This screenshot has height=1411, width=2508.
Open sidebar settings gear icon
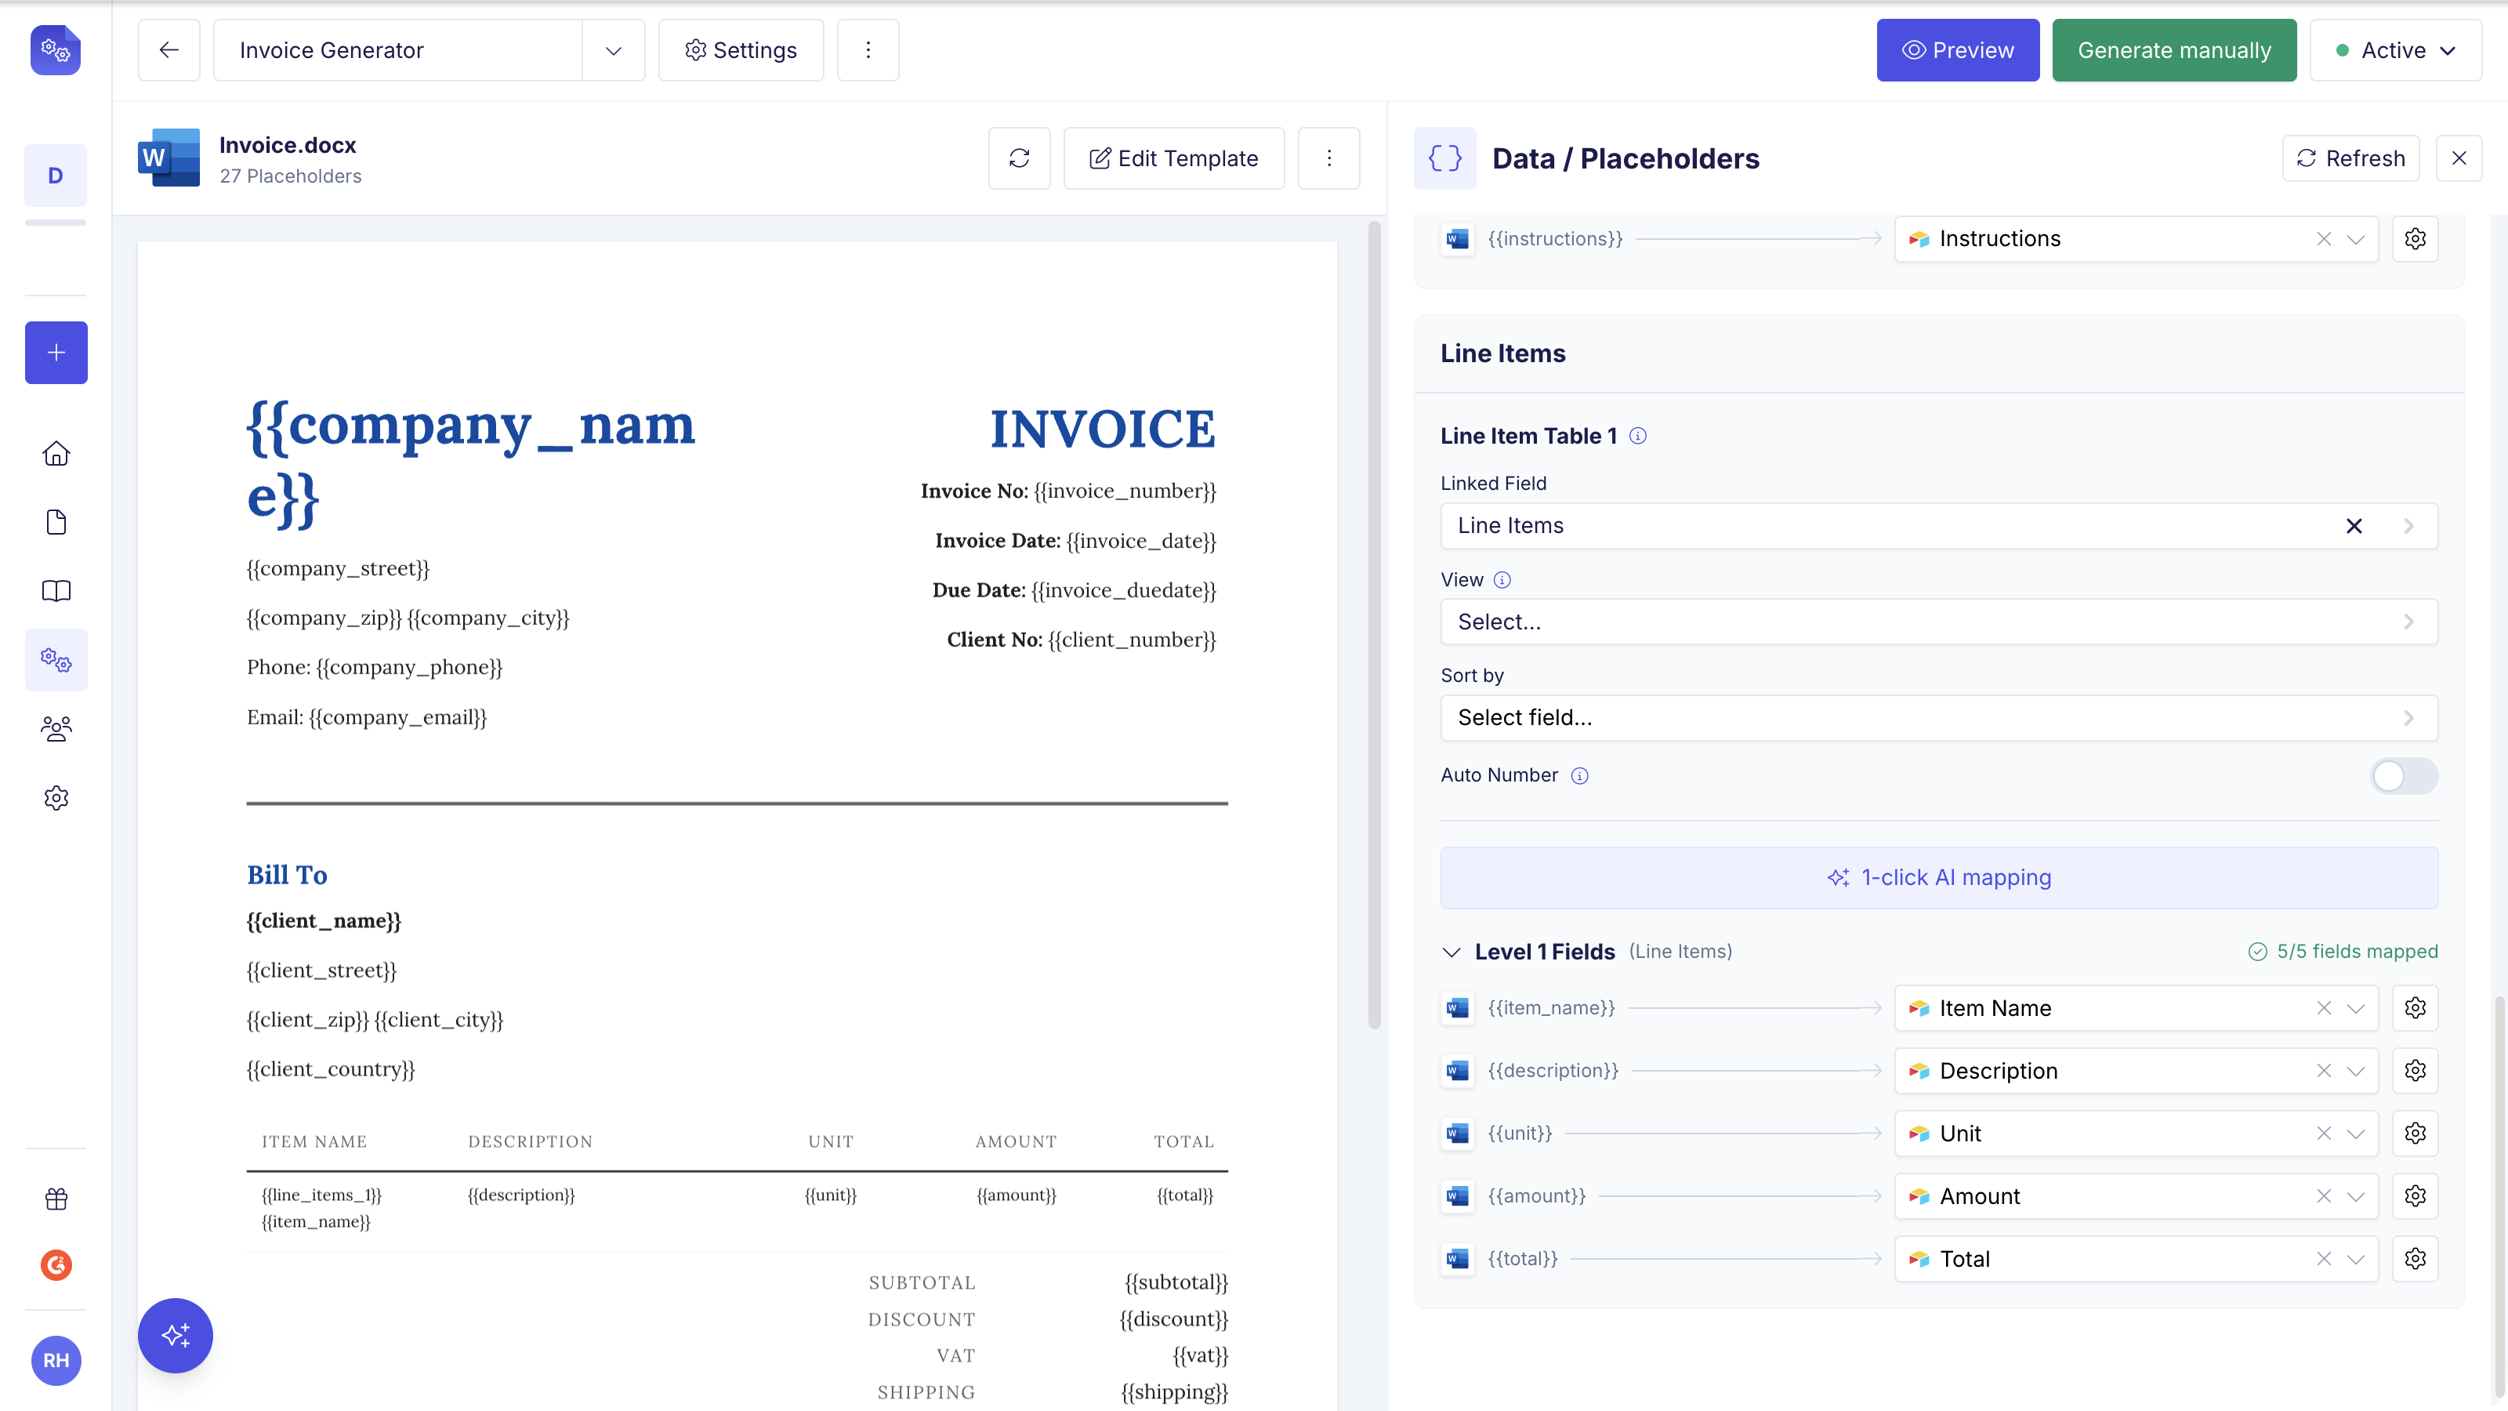56,797
